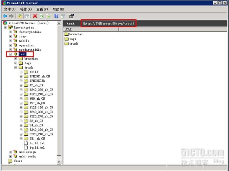Click the ushi-tools repository icon

coord(15,156)
